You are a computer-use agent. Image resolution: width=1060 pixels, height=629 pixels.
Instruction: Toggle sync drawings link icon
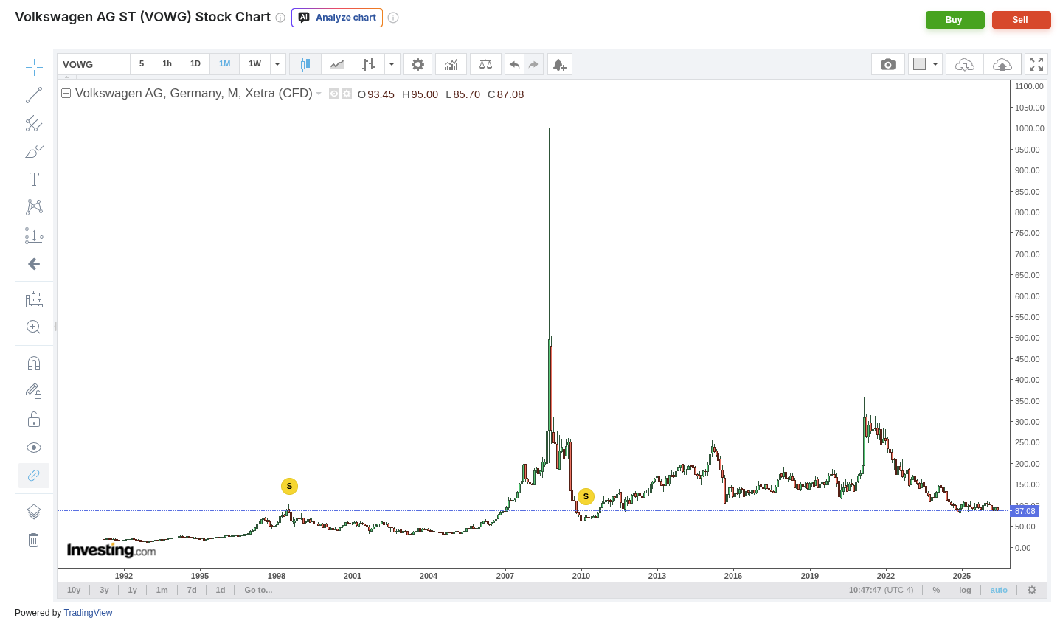[x=34, y=476]
